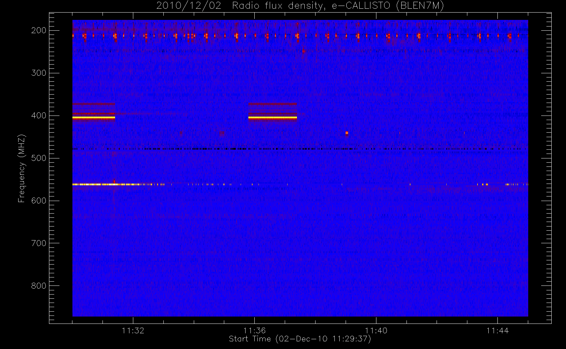The image size is (566, 349).
Task: Click the 11:36 time tick label
Action: pyautogui.click(x=255, y=331)
